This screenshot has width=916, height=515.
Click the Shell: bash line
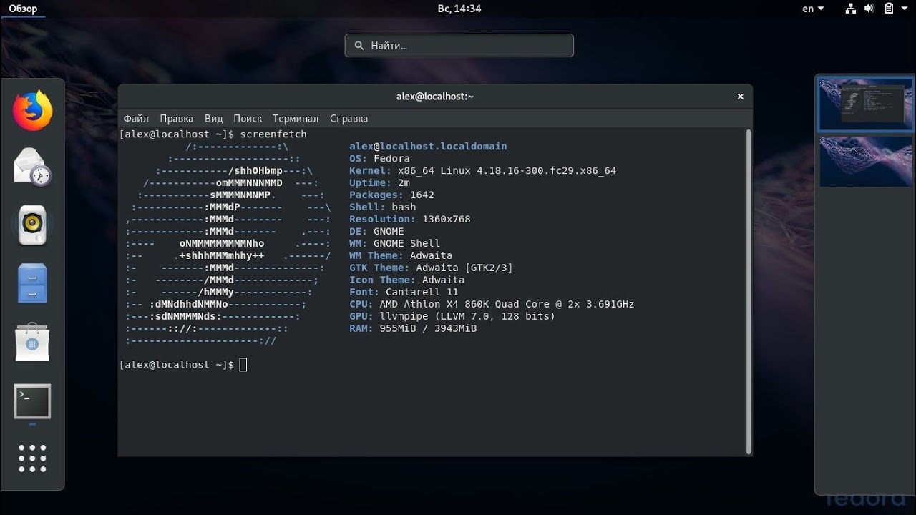click(x=382, y=207)
